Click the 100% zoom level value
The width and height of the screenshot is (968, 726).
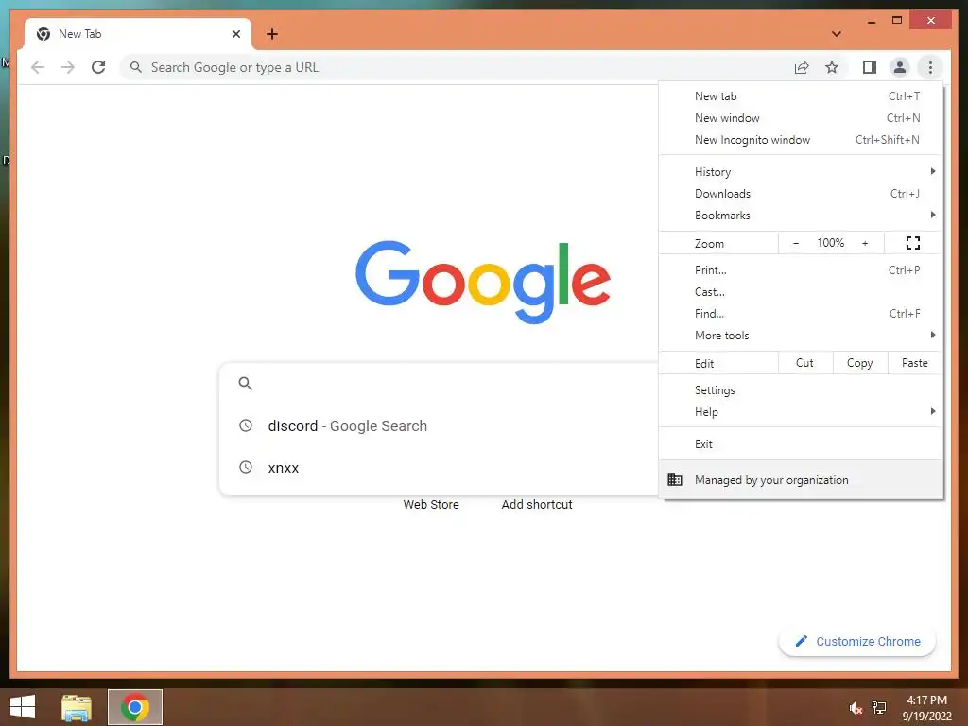pos(830,243)
